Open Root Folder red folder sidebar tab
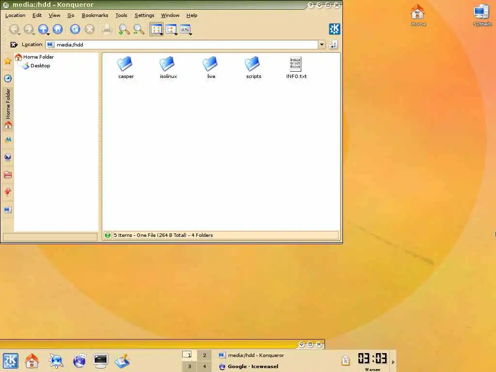Image resolution: width=496 pixels, height=372 pixels. pos(8,174)
